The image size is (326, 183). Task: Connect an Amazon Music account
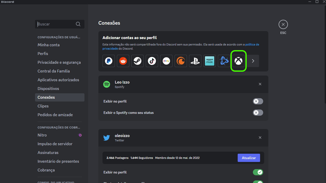tap(210, 61)
